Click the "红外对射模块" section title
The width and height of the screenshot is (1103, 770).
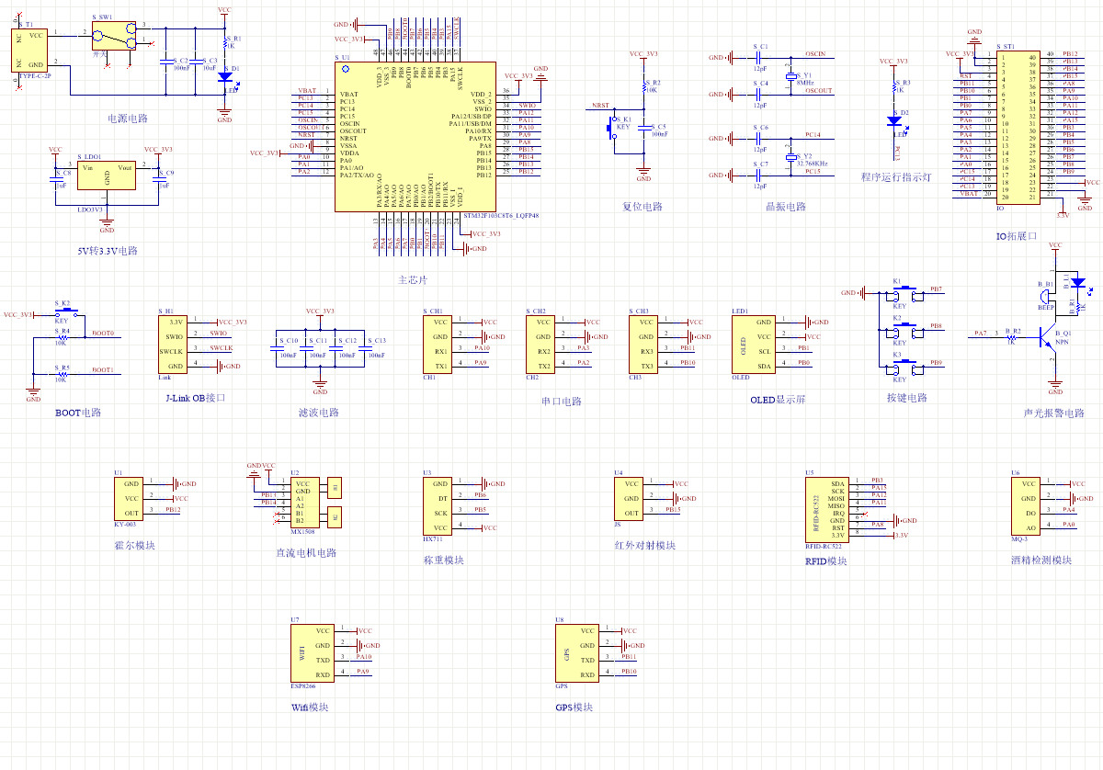pyautogui.click(x=645, y=545)
